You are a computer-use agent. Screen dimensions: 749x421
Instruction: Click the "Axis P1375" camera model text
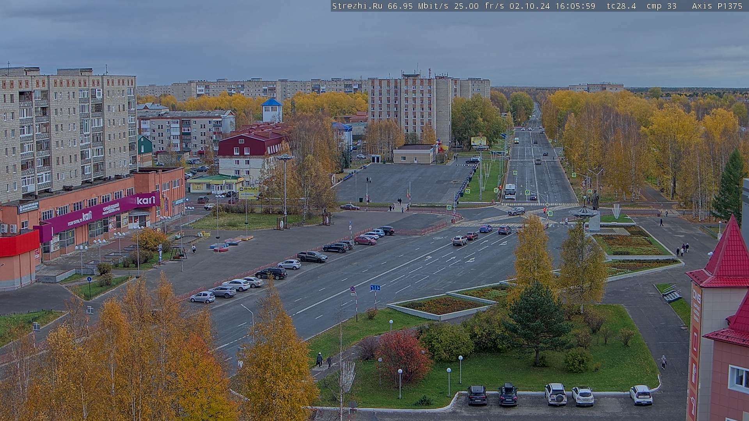tap(717, 6)
